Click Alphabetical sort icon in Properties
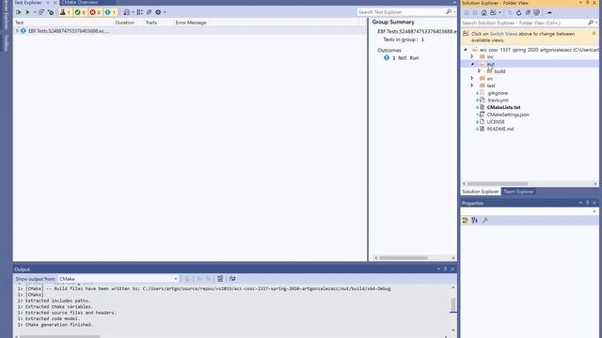The height and width of the screenshot is (338, 602). point(475,221)
